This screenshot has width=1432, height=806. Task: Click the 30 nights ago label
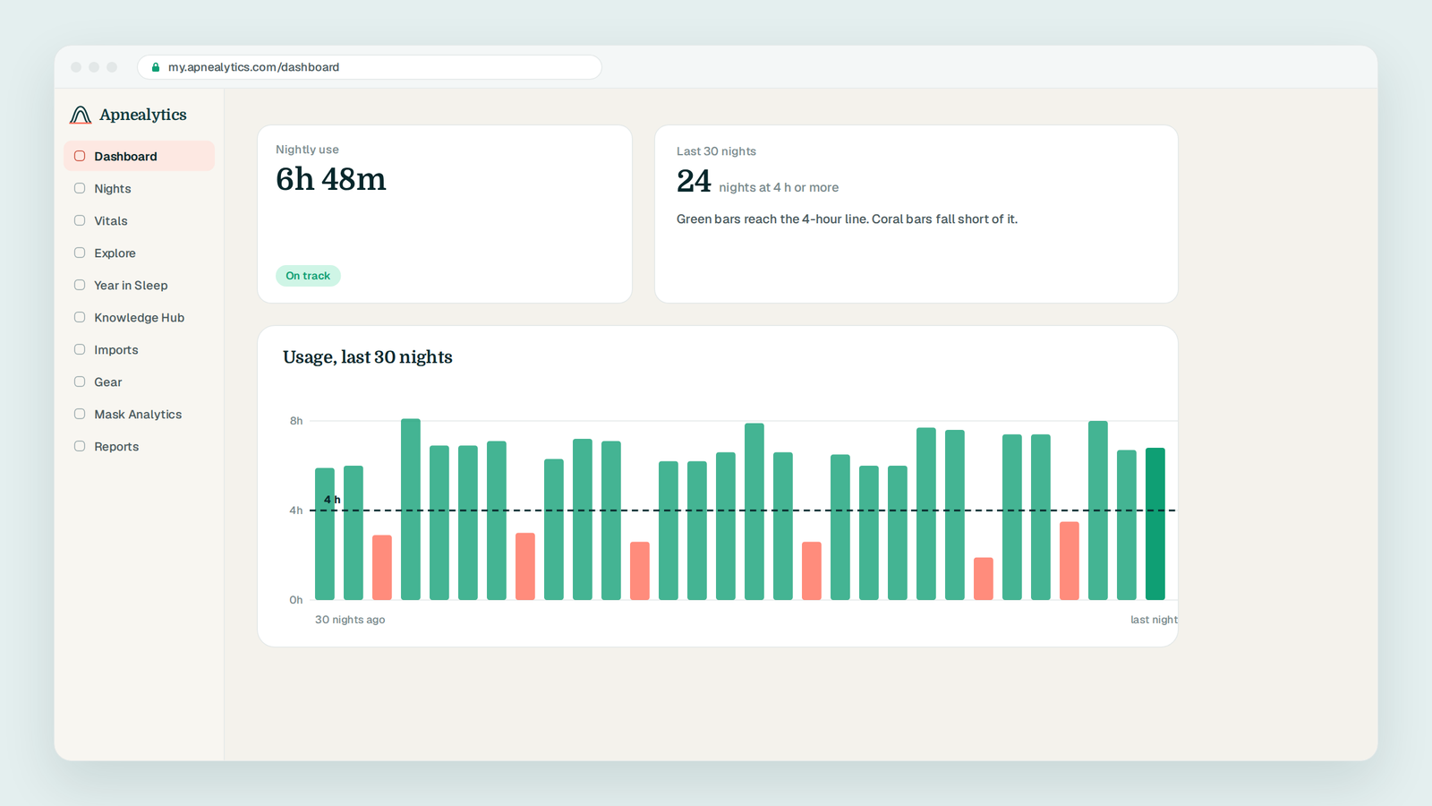(350, 620)
